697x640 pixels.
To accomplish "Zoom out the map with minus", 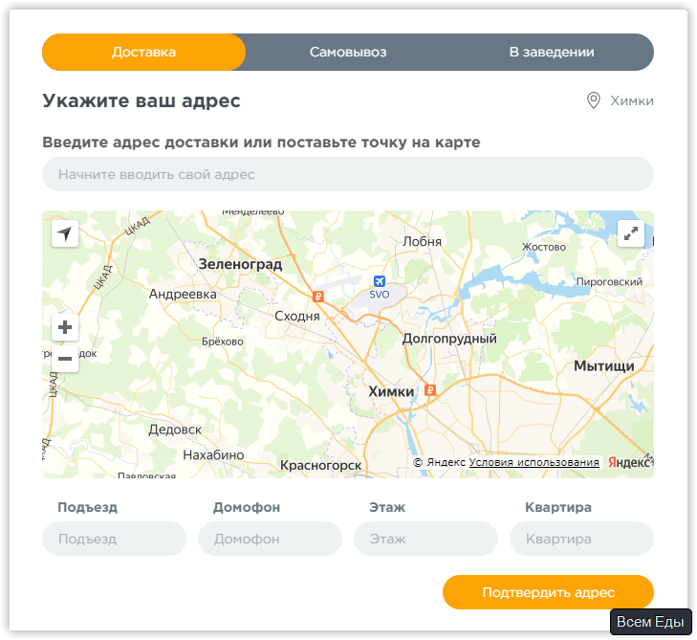I will pyautogui.click(x=65, y=359).
